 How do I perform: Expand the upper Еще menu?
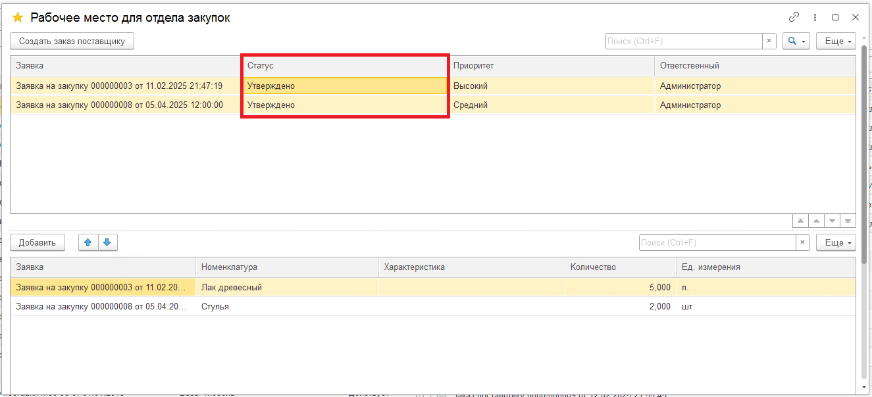836,41
